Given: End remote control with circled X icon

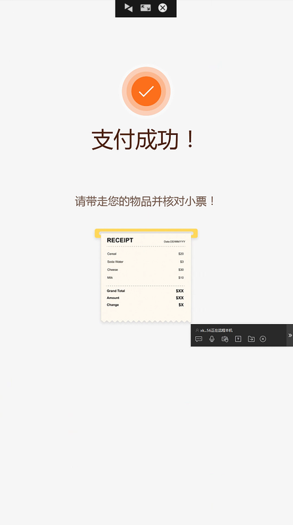Looking at the screenshot, I should (x=263, y=339).
